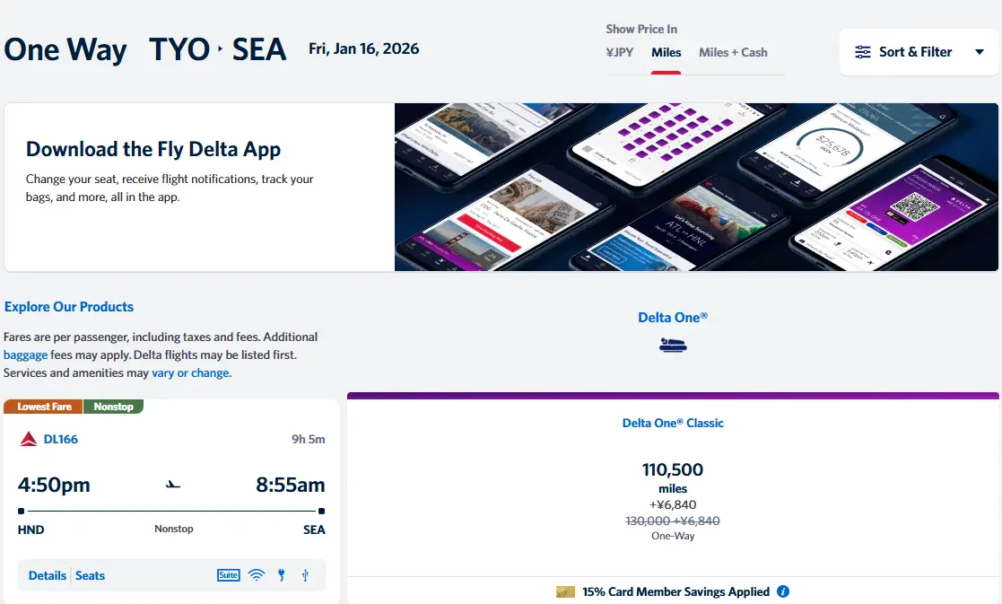Image resolution: width=1002 pixels, height=604 pixels.
Task: Click the 9h 5m flight duration
Action: coord(309,439)
